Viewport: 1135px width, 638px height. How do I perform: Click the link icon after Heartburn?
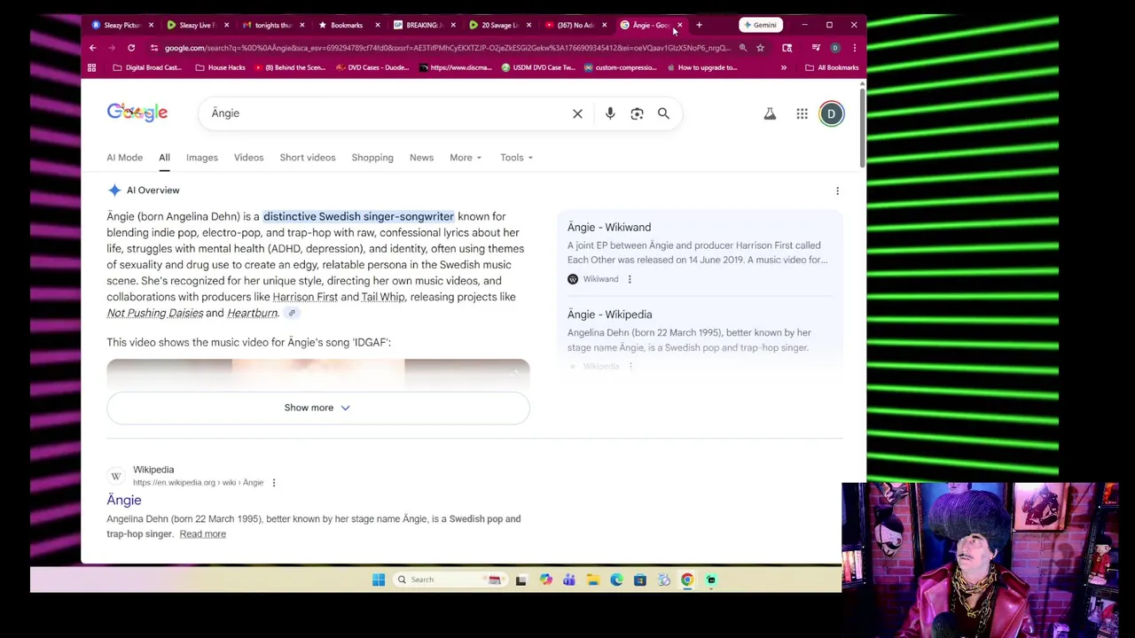click(292, 313)
